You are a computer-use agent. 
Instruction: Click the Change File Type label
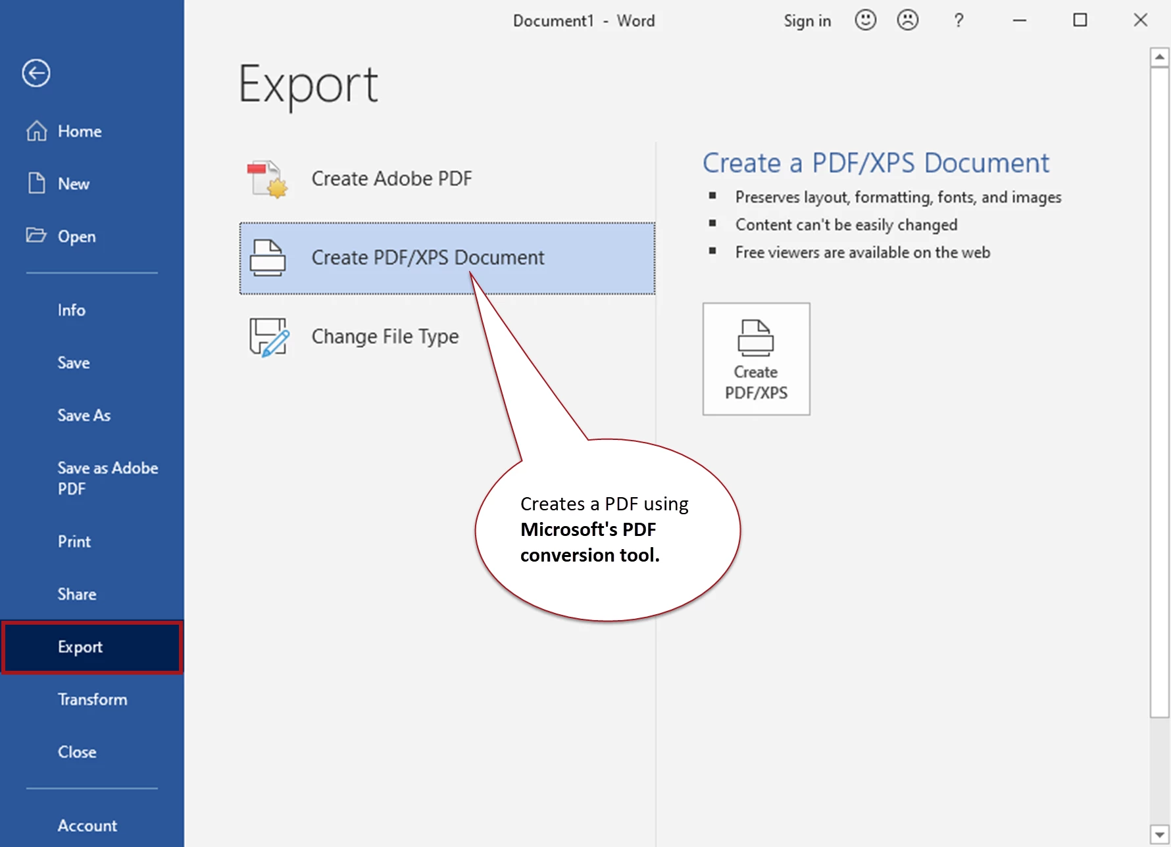386,337
